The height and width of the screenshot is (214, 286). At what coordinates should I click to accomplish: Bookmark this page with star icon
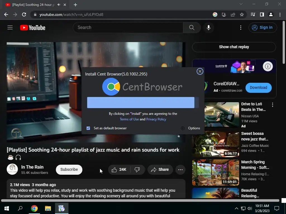click(x=242, y=14)
